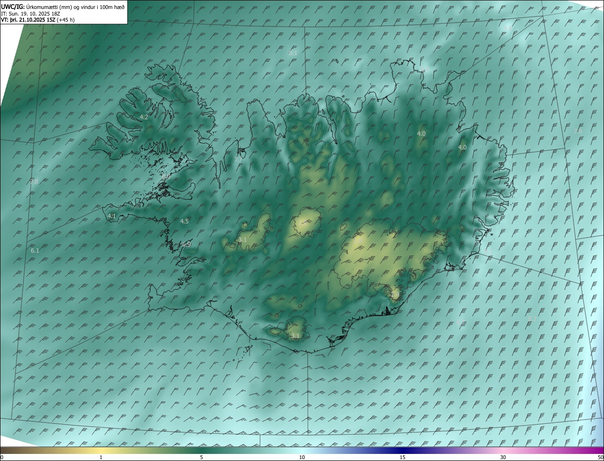Click the 10 tick label on the colorbar
The height and width of the screenshot is (461, 604).
(302, 457)
